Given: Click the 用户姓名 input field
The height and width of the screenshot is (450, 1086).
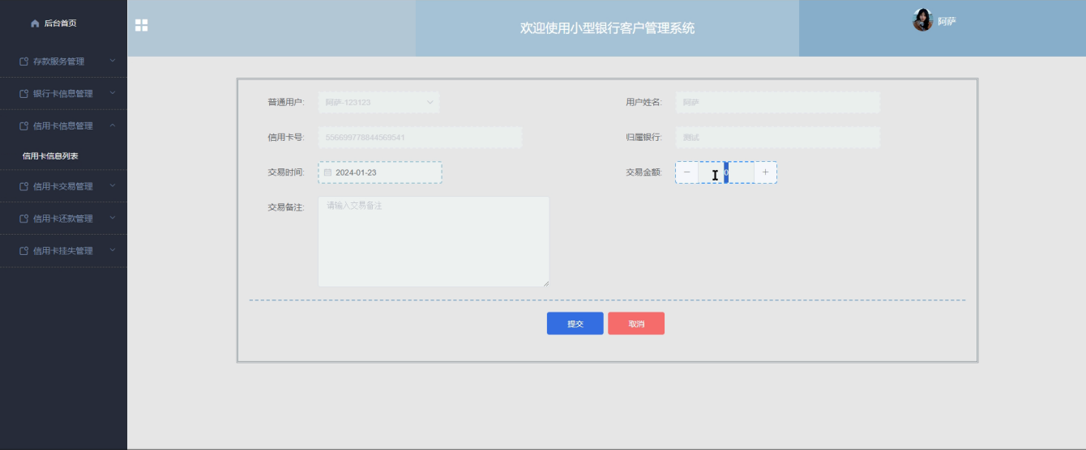Looking at the screenshot, I should (778, 103).
